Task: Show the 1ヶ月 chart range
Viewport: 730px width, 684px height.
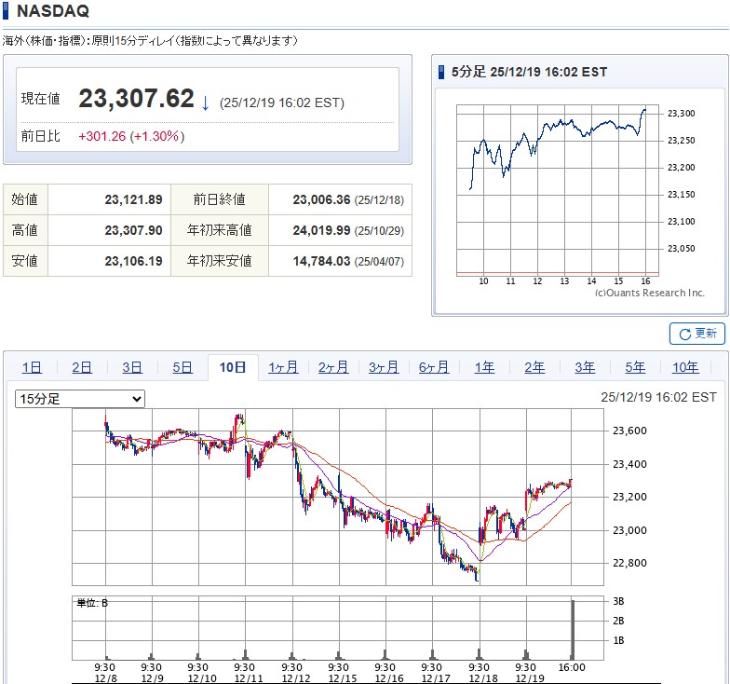Action: (283, 367)
